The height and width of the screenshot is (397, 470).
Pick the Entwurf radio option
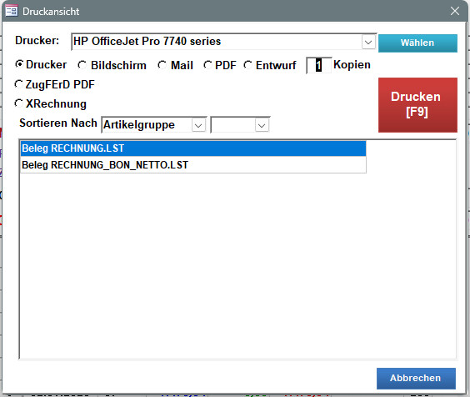(x=247, y=65)
